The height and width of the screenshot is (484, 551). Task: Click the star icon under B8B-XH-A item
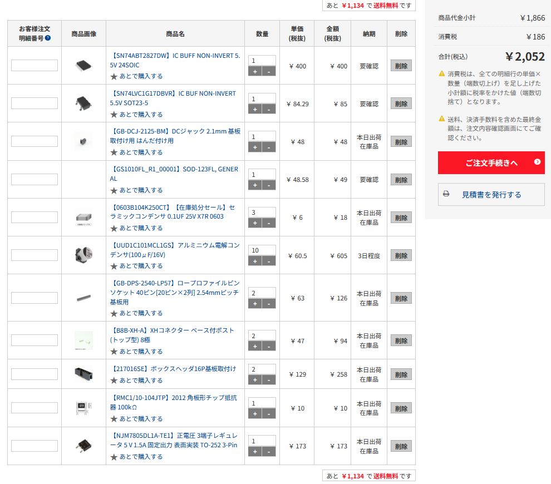pos(114,352)
